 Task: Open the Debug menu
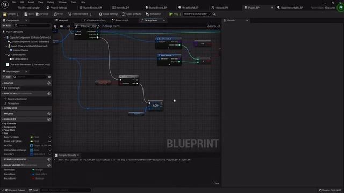(51, 2)
